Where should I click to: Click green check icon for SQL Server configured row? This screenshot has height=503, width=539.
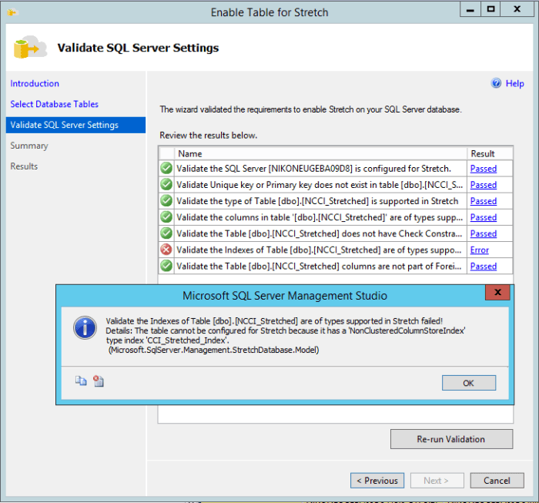[166, 169]
